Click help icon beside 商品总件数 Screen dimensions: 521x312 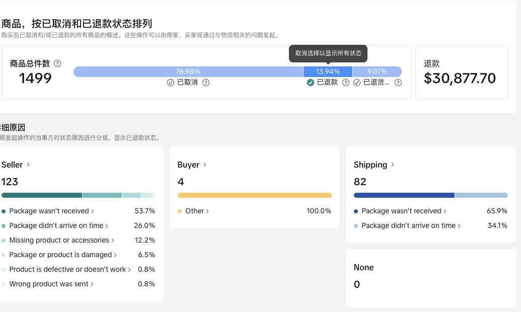coord(57,63)
